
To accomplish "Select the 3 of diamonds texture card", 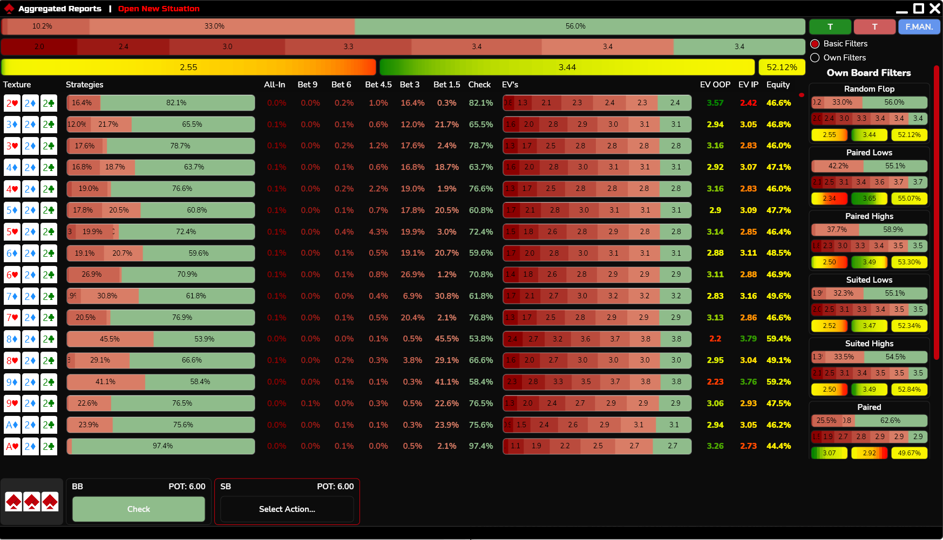I will 12,125.
